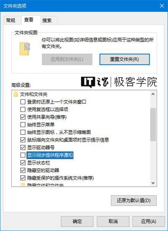The image size is (168, 231).
Task: Confirm with the 确定 button
Action: point(77,221)
